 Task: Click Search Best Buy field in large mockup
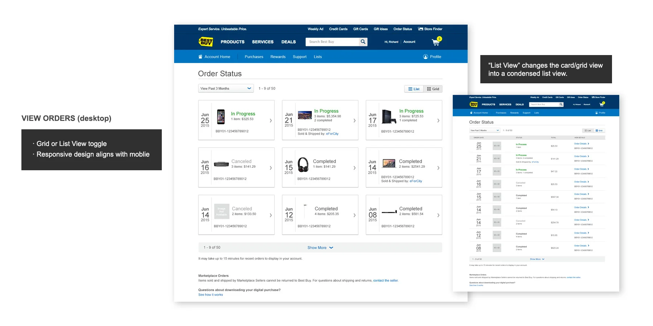click(332, 42)
